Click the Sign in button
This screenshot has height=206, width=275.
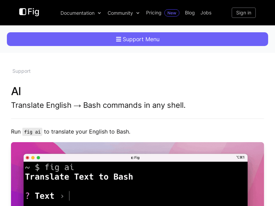[244, 13]
